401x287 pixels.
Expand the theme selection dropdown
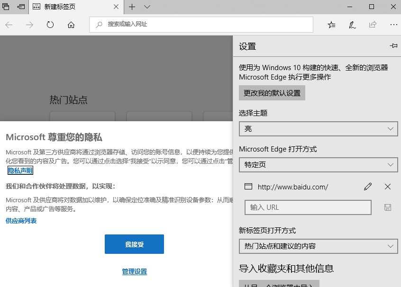click(318, 129)
